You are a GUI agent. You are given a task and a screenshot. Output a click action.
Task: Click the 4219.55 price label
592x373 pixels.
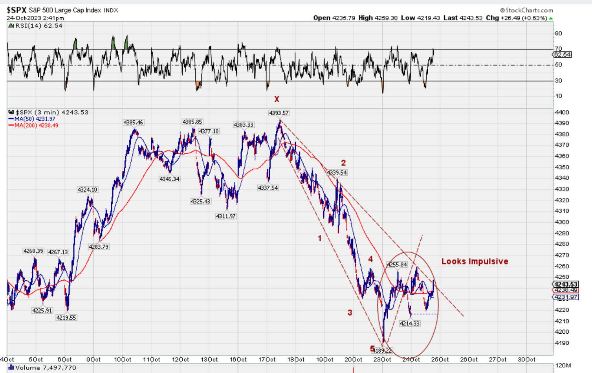[66, 318]
